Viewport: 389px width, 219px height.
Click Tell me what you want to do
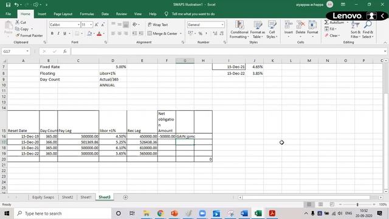tap(193, 14)
